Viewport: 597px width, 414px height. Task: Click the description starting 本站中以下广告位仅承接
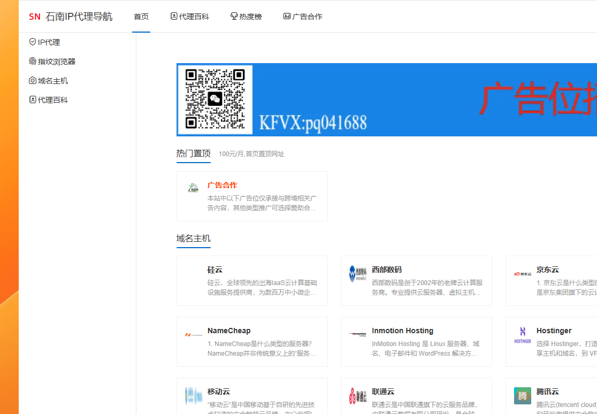pyautogui.click(x=262, y=203)
